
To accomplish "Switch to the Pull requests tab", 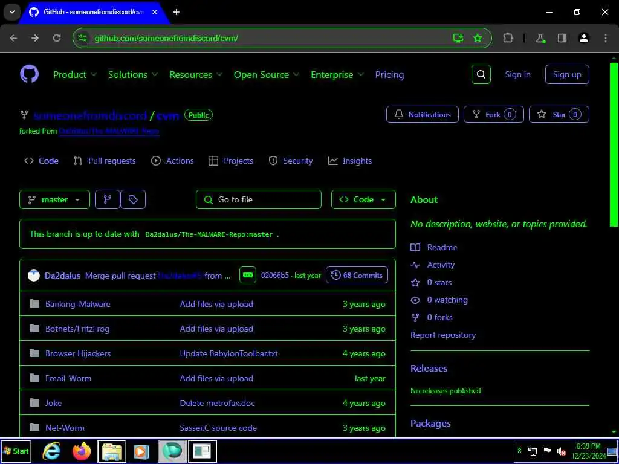I will (105, 161).
